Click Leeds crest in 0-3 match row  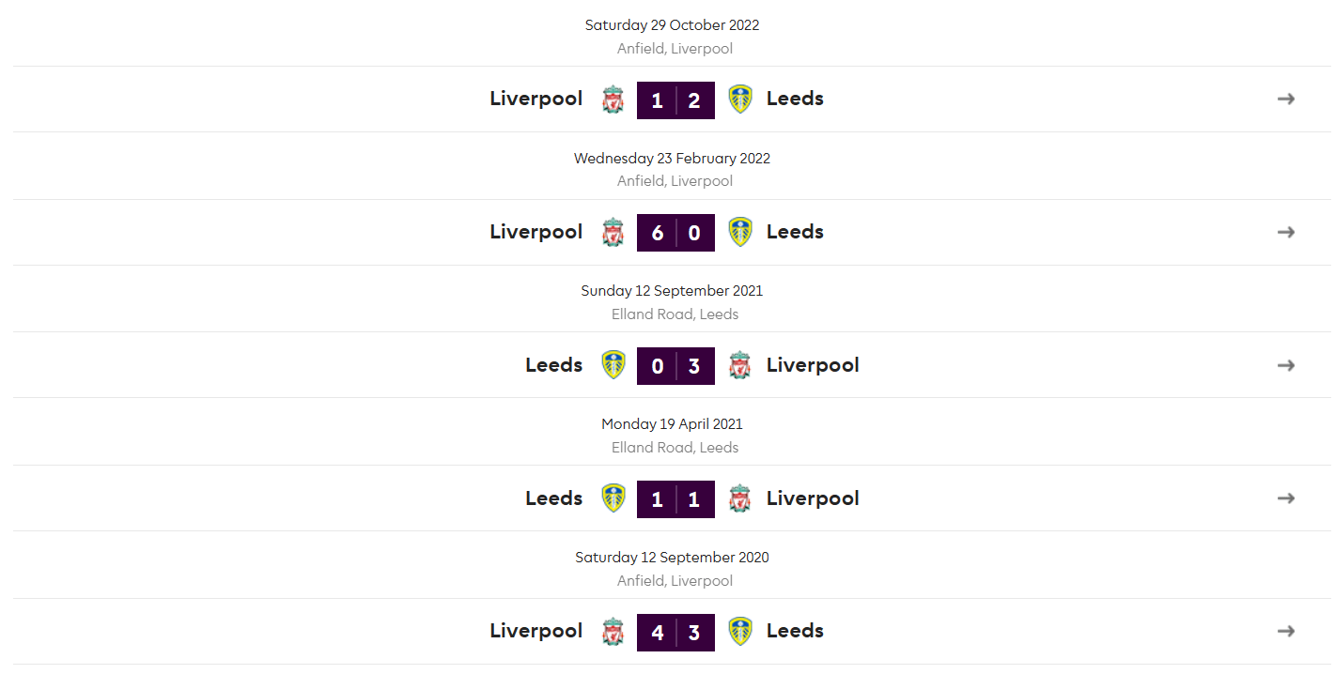[613, 365]
